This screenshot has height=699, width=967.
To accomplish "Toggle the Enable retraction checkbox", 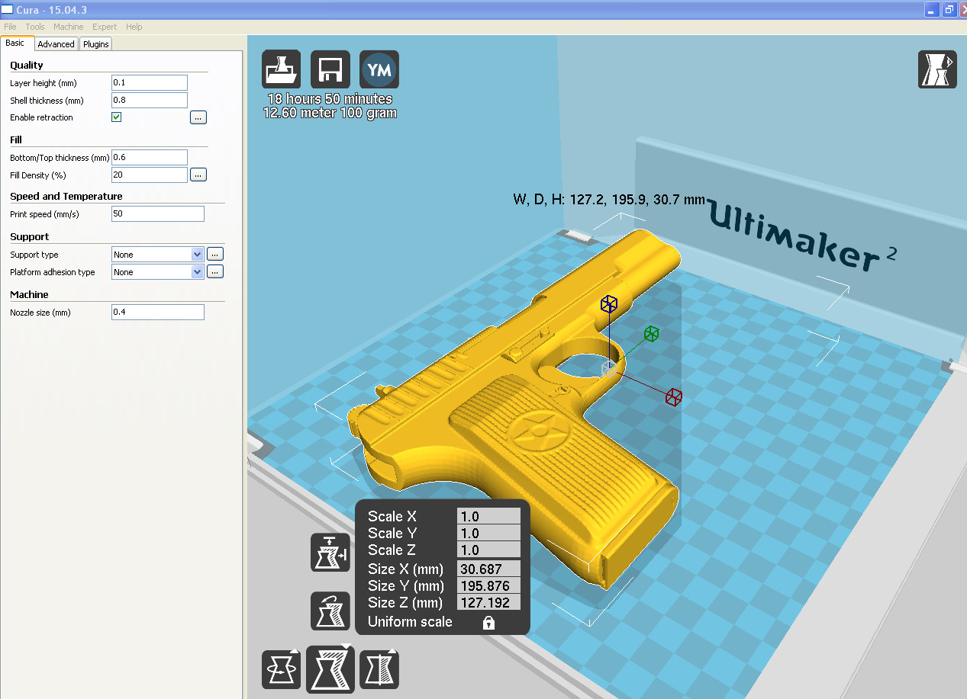I will [116, 117].
